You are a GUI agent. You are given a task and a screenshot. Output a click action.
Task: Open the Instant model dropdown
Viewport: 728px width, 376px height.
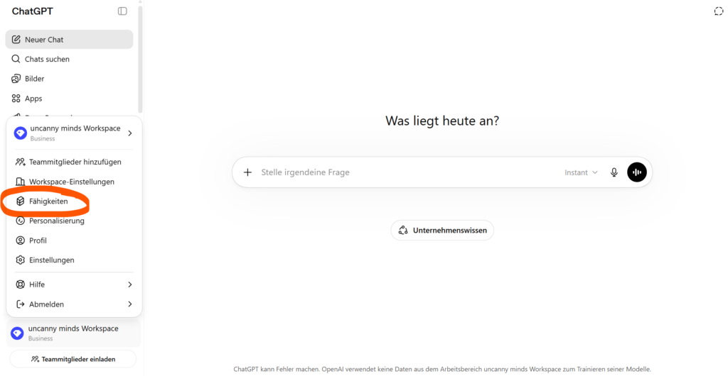click(x=581, y=172)
